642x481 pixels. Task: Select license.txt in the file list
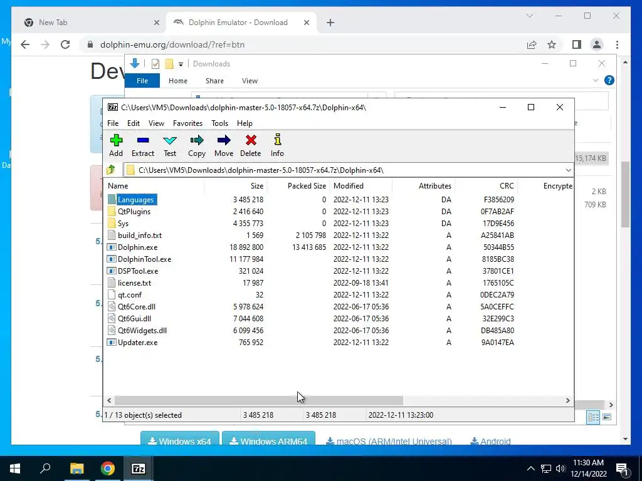pyautogui.click(x=134, y=283)
